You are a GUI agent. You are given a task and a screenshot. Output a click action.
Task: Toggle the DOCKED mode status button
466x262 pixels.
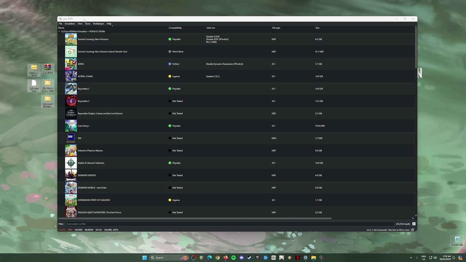79,230
